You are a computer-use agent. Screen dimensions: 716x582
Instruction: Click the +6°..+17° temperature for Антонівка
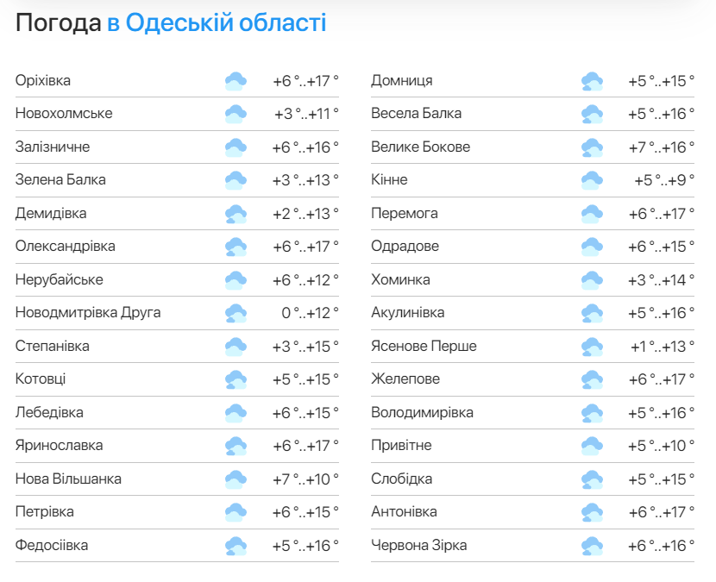pos(661,512)
